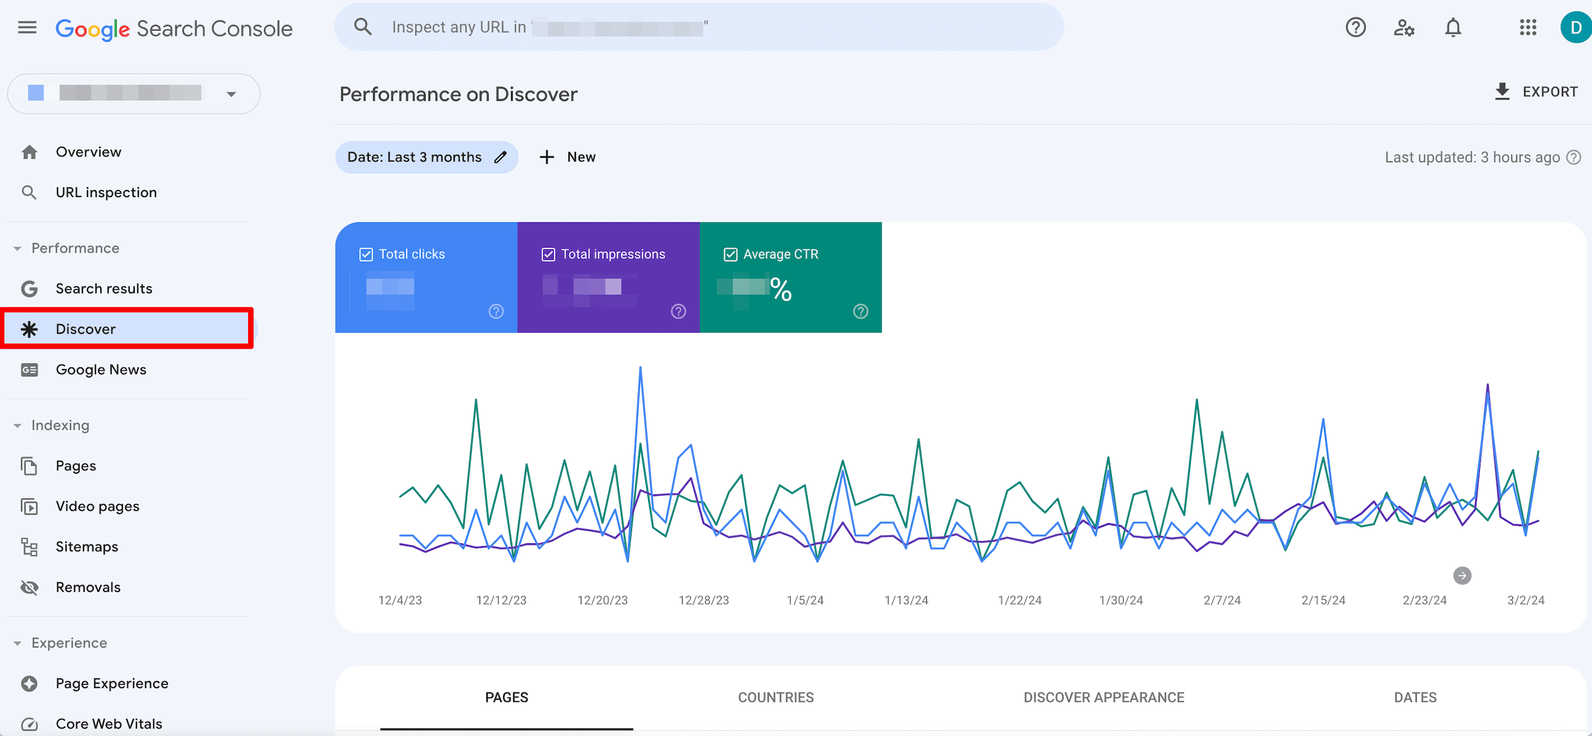The height and width of the screenshot is (736, 1592).
Task: Click the Search results G icon
Action: click(x=29, y=288)
